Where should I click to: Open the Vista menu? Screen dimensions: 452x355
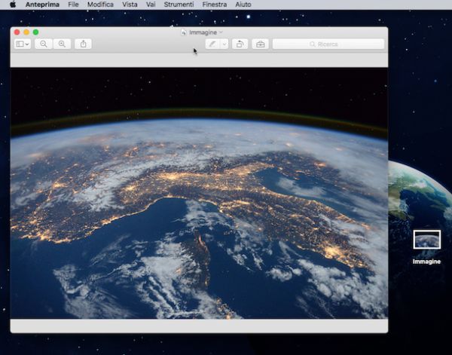pos(130,5)
